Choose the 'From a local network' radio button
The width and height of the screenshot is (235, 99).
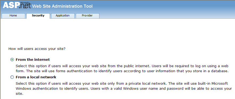[12, 77]
